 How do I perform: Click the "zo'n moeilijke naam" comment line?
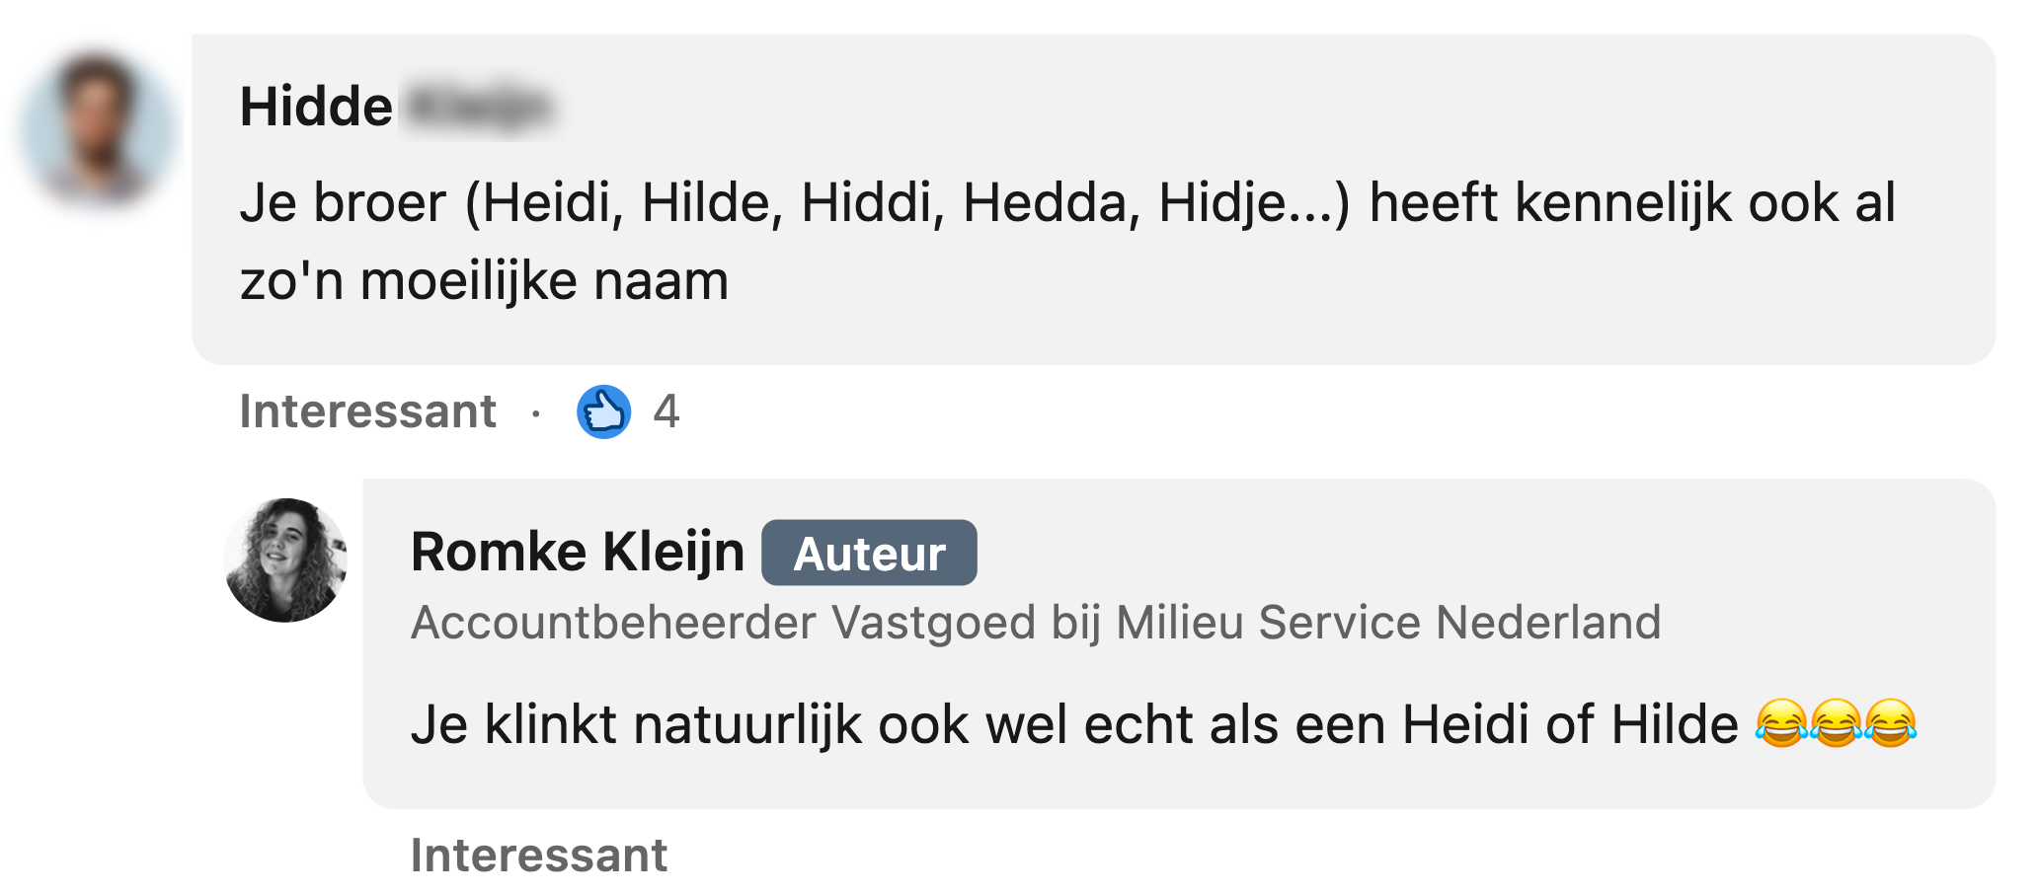484,281
